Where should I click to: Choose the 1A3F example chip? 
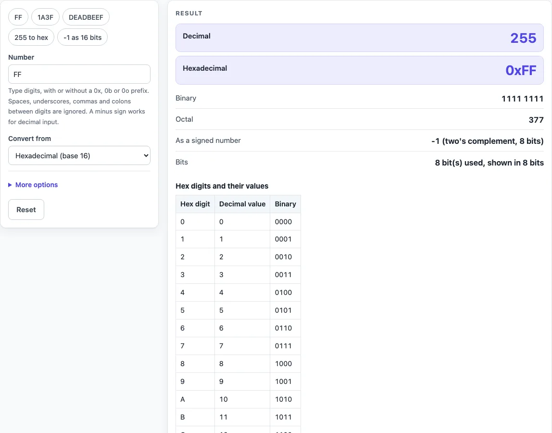click(45, 17)
